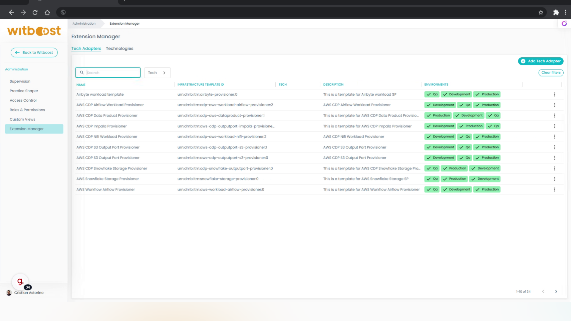This screenshot has width=571, height=321.
Task: Open actions menu for AWS Workflow Airflow Provisioner
Action: coord(554,190)
